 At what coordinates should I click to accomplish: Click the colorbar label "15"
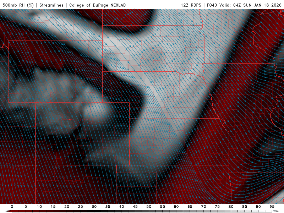pyautogui.click(x=53, y=207)
